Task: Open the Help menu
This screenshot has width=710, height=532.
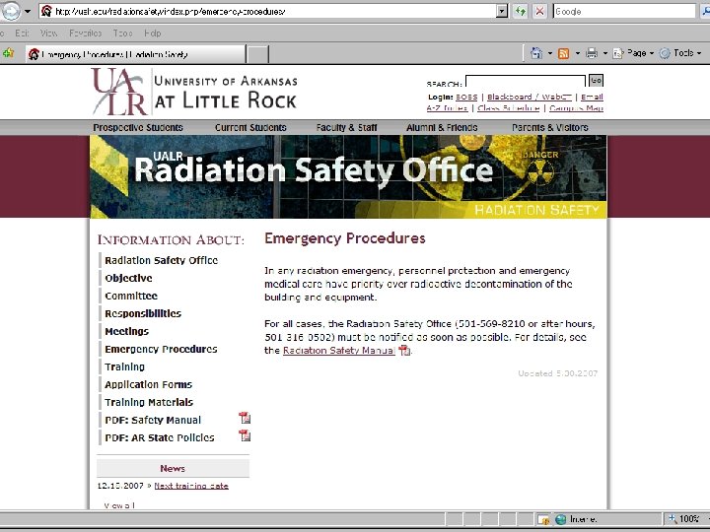Action: coord(153,33)
